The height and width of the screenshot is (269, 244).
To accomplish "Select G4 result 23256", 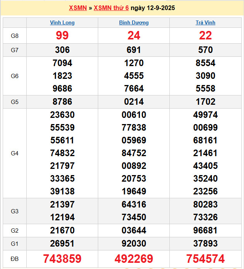I will pyautogui.click(x=205, y=191).
